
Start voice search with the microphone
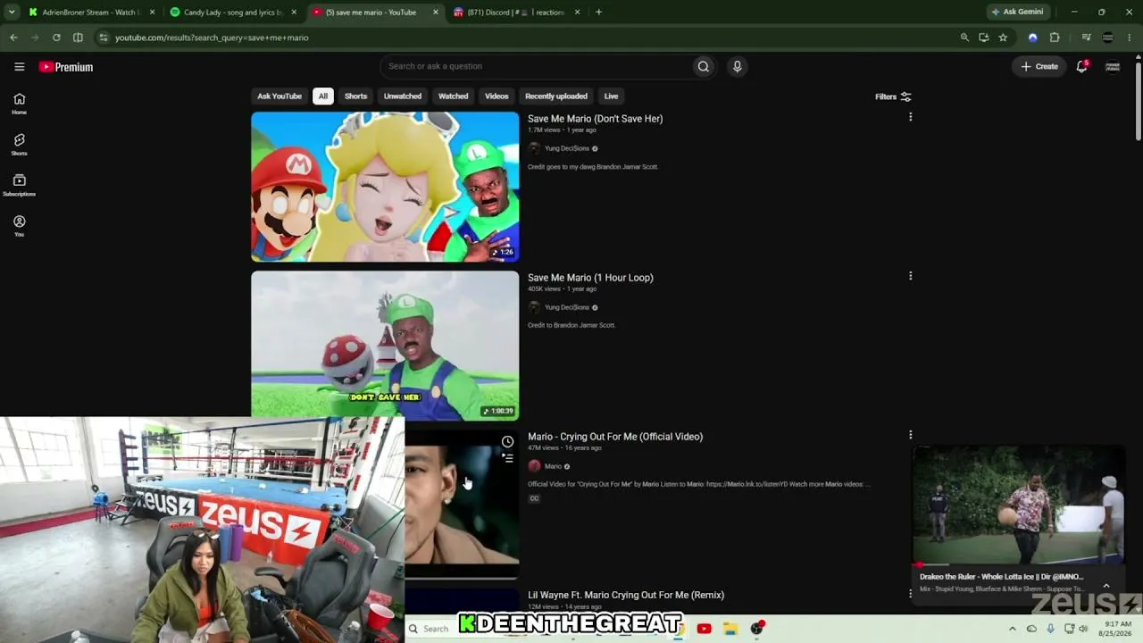click(737, 66)
